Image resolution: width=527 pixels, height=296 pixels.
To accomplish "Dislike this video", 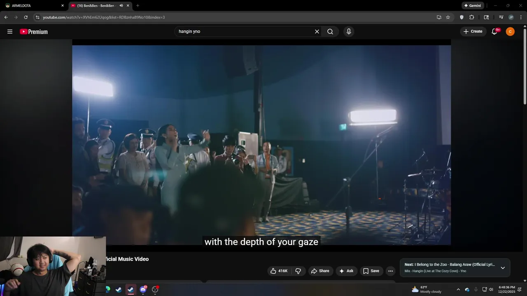I will (298, 271).
